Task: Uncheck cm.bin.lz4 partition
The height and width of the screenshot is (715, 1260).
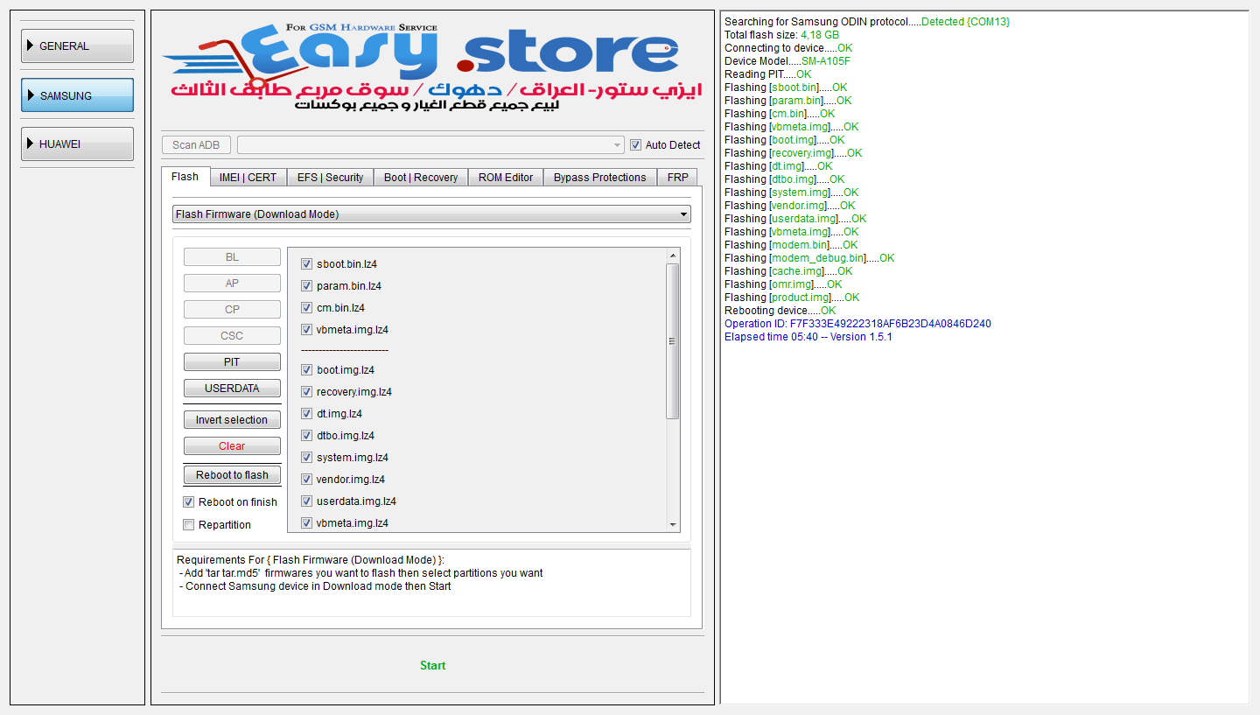Action: [x=306, y=308]
